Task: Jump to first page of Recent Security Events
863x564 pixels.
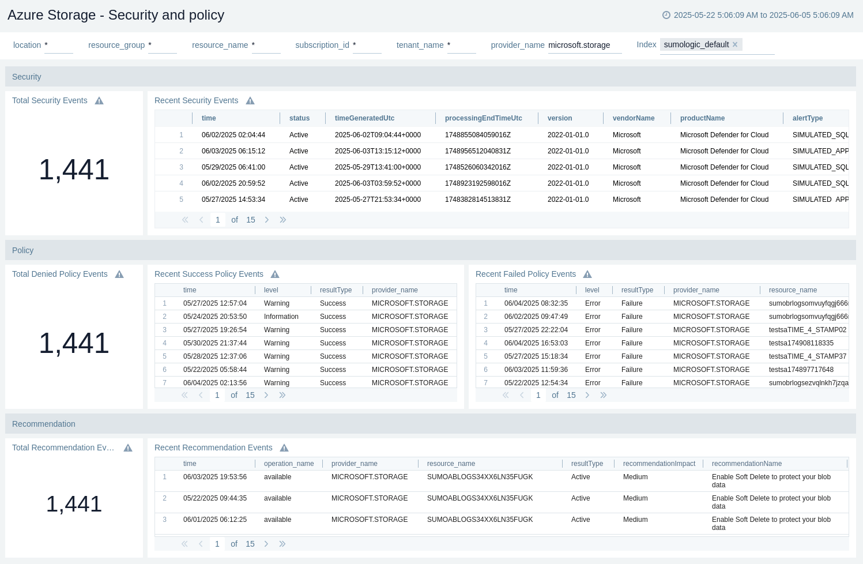Action: click(x=185, y=220)
